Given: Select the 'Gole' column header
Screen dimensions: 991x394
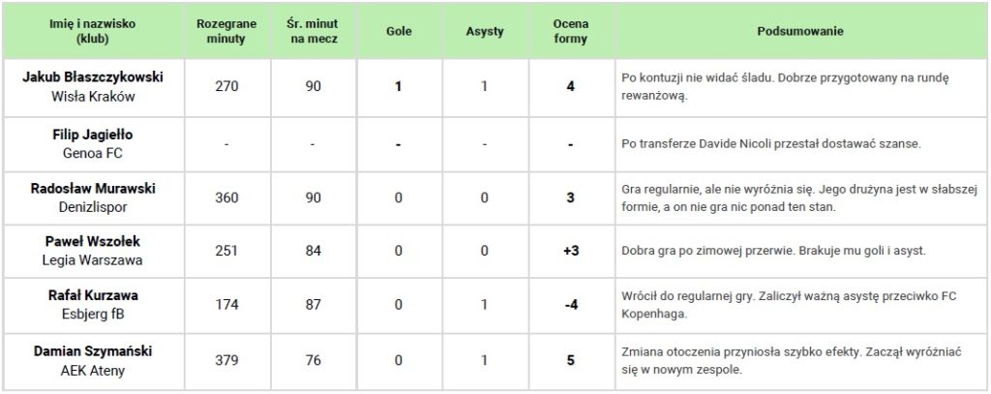Looking at the screenshot, I should coord(399,32).
